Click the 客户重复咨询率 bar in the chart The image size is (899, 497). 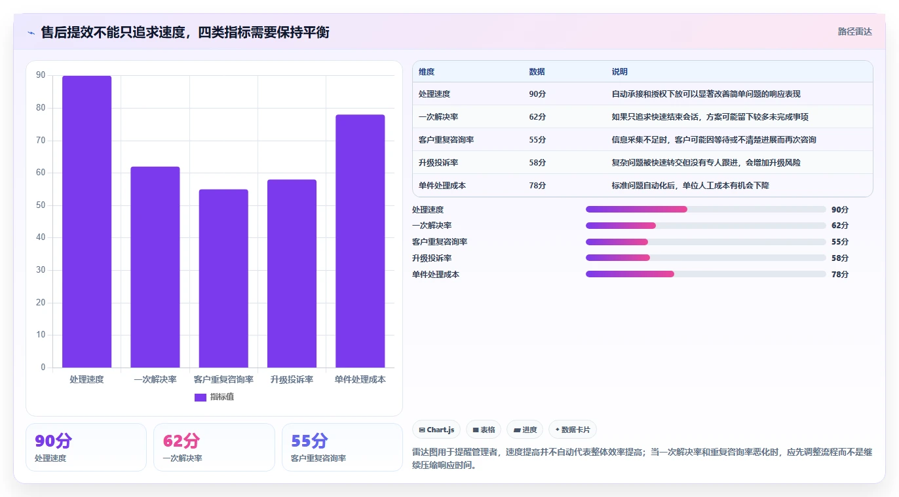[x=223, y=279]
